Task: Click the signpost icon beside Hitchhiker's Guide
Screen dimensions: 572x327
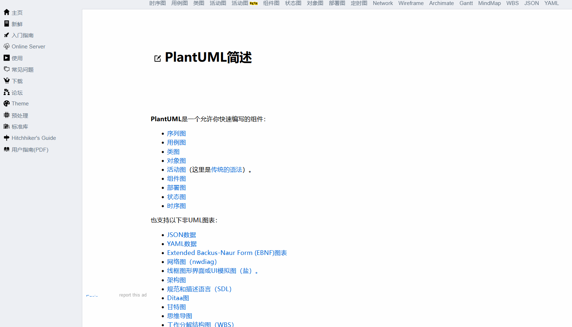Action: [x=6, y=138]
